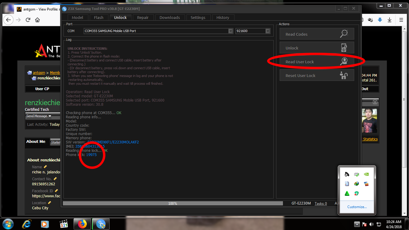The image size is (409, 230).
Task: Click the Firefox forward arrow button
Action: (x=19, y=20)
